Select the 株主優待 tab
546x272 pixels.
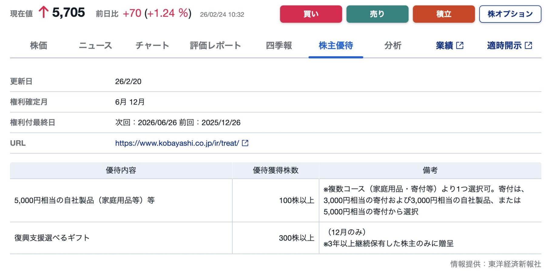pyautogui.click(x=336, y=46)
